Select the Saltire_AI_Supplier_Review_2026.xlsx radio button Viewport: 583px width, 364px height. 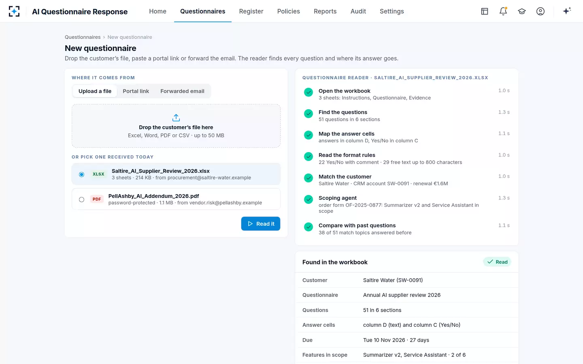tap(82, 174)
